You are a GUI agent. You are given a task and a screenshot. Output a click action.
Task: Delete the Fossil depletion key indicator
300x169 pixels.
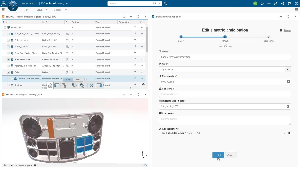pyautogui.click(x=289, y=133)
